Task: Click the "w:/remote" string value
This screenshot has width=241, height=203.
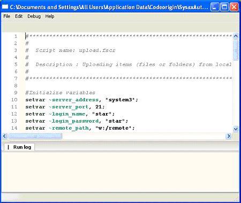Action: (113, 128)
